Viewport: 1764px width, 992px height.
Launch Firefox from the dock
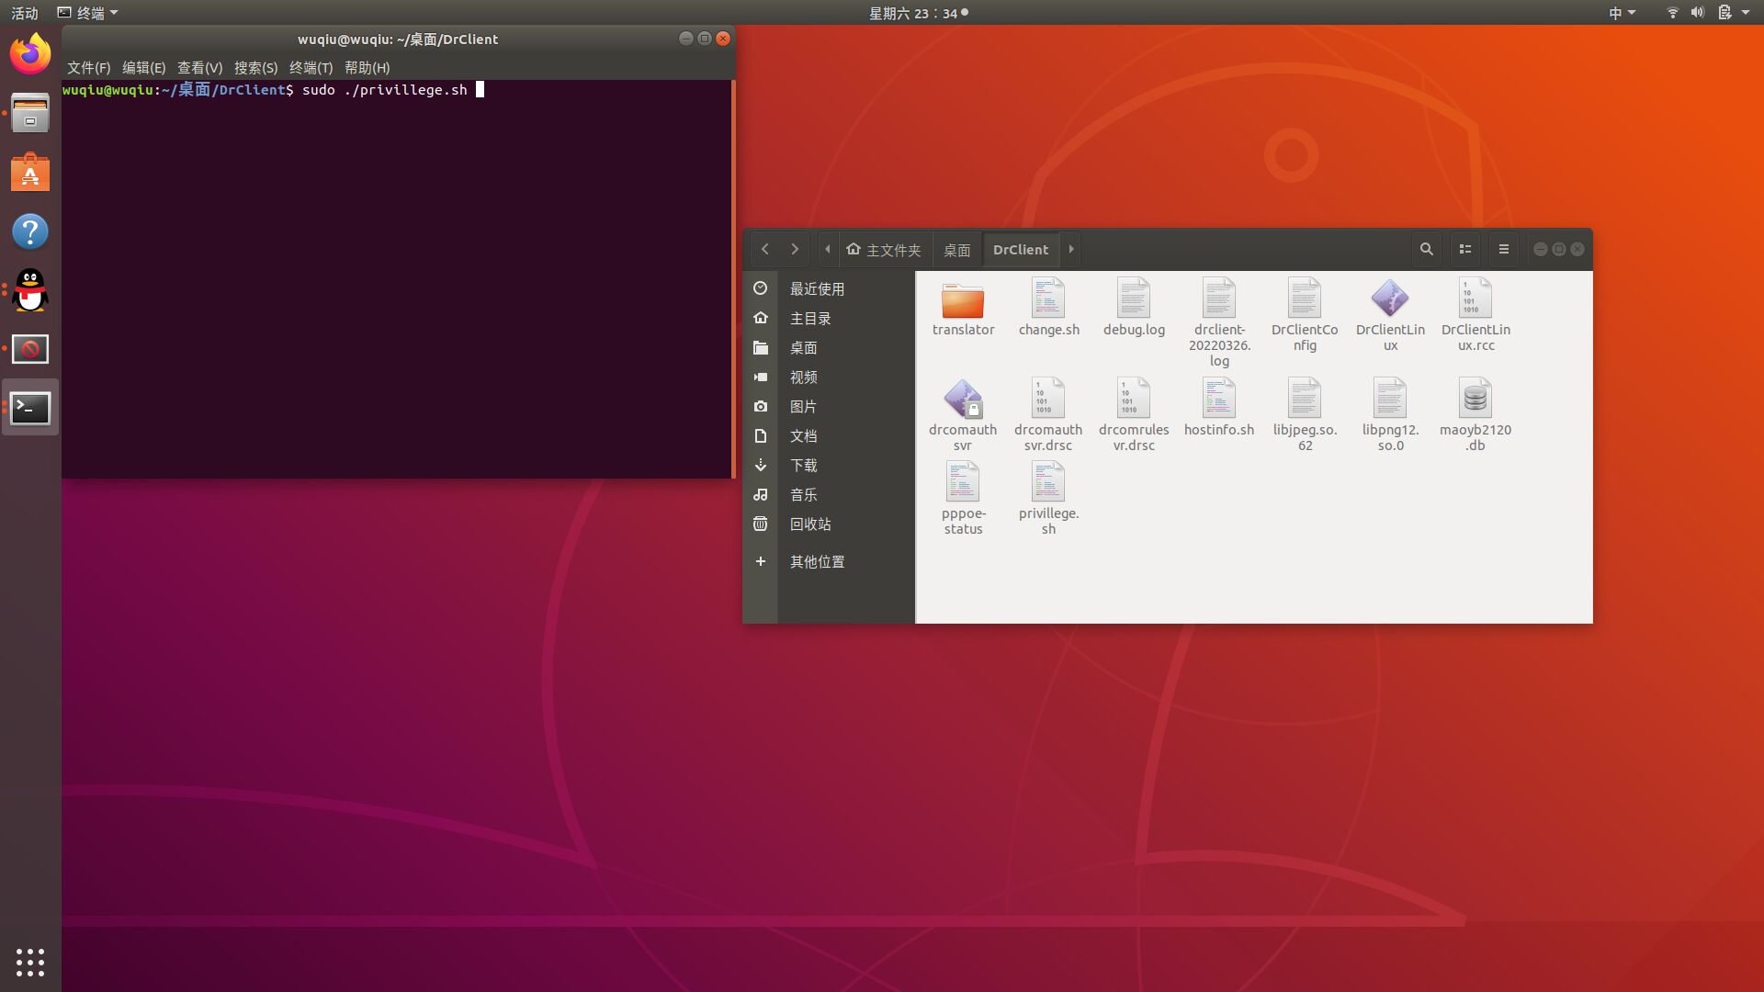coord(30,53)
